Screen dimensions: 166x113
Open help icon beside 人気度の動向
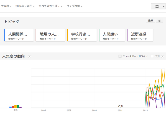click(29, 56)
